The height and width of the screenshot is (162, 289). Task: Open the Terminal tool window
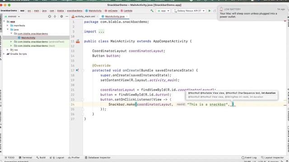[x=25, y=157]
